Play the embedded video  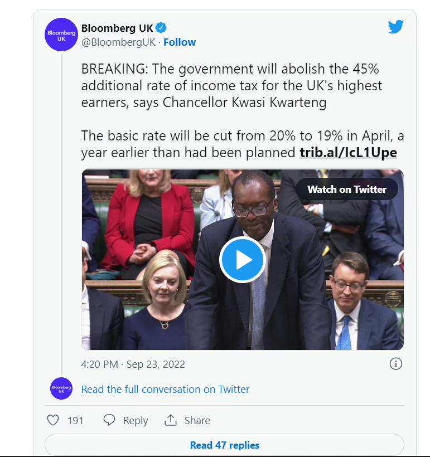(243, 260)
